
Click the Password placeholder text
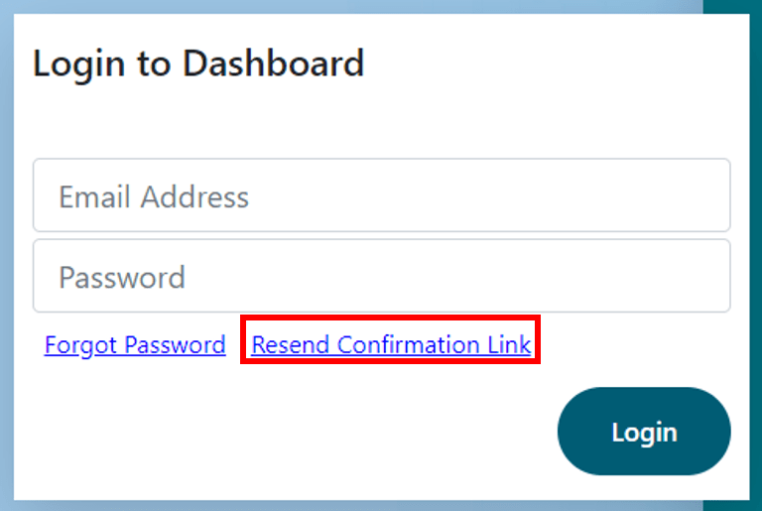[122, 277]
